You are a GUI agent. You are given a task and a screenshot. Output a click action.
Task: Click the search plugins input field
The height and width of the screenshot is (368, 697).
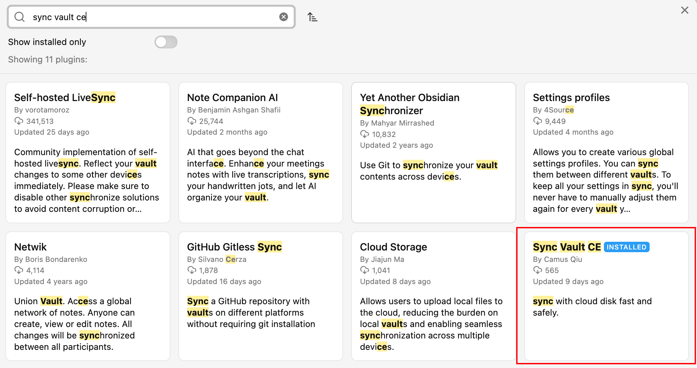pyautogui.click(x=151, y=17)
